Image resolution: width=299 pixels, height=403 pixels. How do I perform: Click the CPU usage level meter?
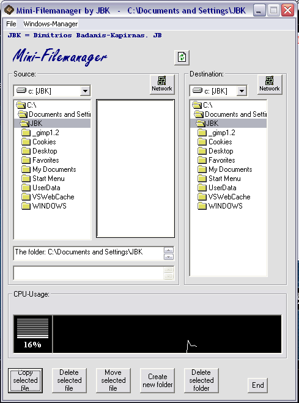[32, 334]
